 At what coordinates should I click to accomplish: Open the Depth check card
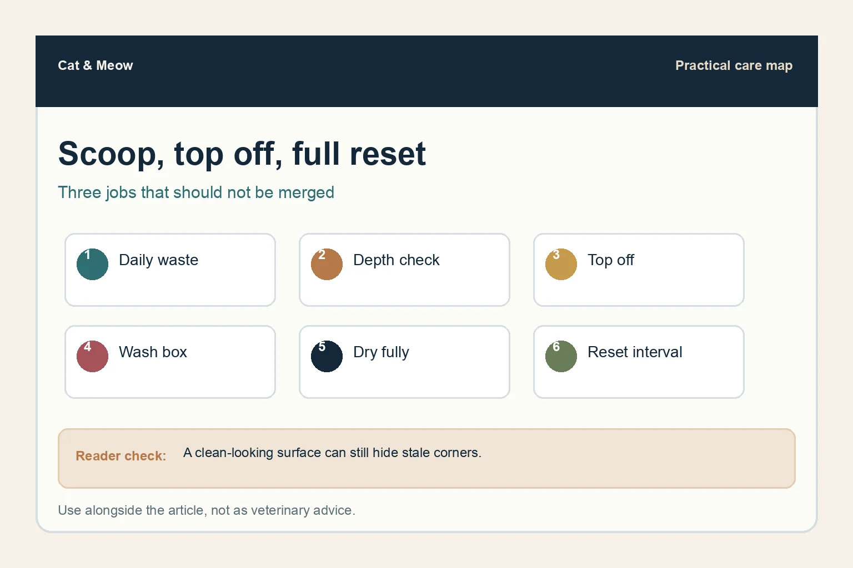point(404,270)
